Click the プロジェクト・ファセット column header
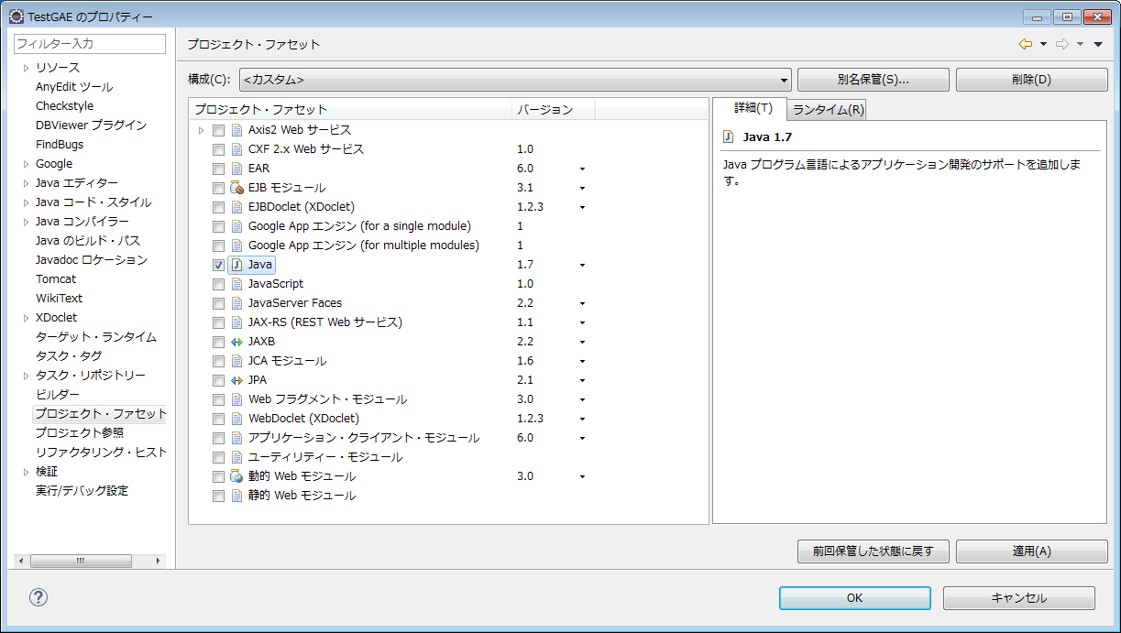This screenshot has height=633, width=1121. point(351,110)
